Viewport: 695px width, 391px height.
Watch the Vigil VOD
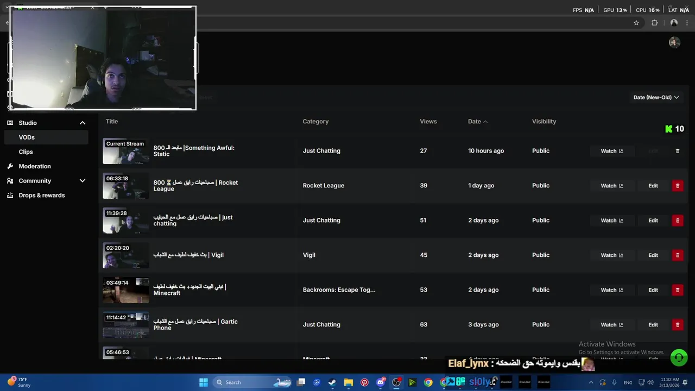pos(611,255)
